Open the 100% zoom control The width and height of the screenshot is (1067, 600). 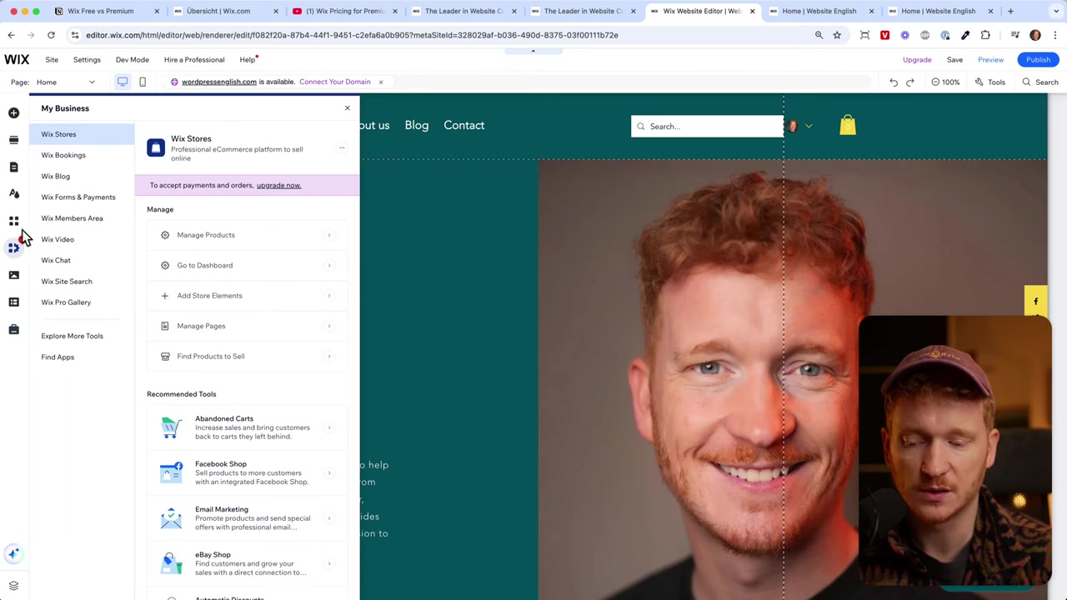(x=945, y=82)
